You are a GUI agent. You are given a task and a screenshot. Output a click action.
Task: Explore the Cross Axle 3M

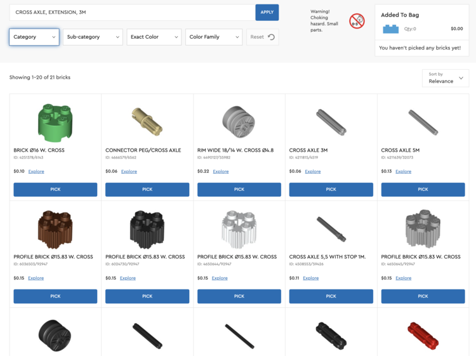(313, 171)
